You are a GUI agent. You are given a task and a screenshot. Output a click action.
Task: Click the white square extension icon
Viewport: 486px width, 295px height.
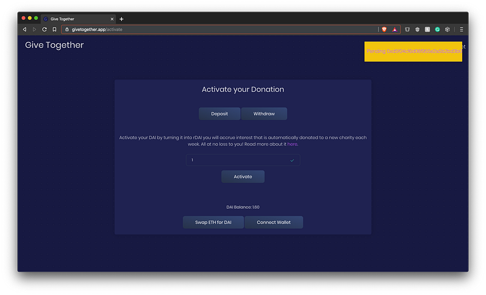[x=427, y=29]
